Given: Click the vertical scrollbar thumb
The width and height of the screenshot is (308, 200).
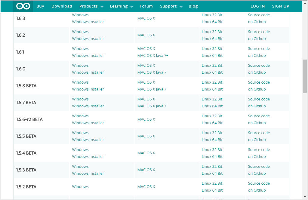Looking at the screenshot, I should 305,76.
